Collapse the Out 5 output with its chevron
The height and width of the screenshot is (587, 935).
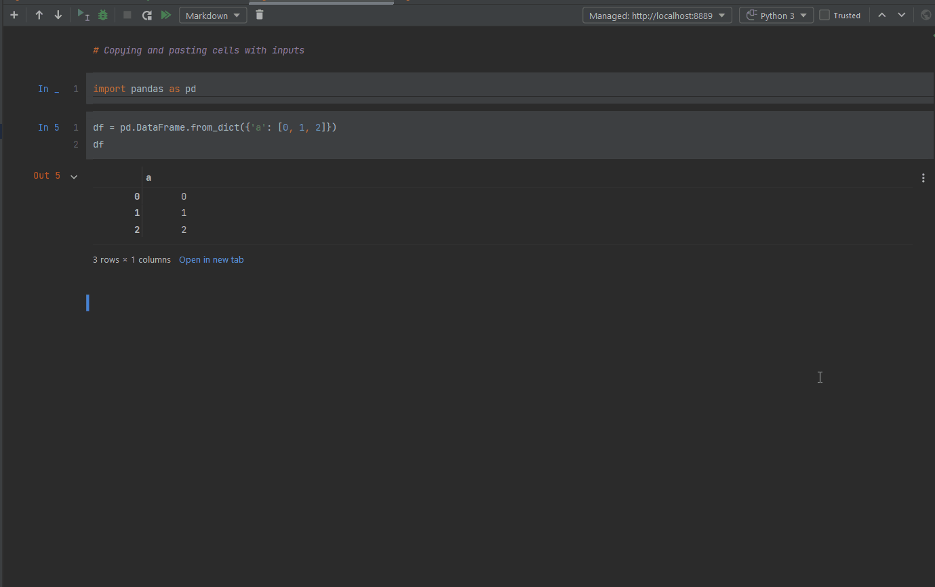click(74, 177)
